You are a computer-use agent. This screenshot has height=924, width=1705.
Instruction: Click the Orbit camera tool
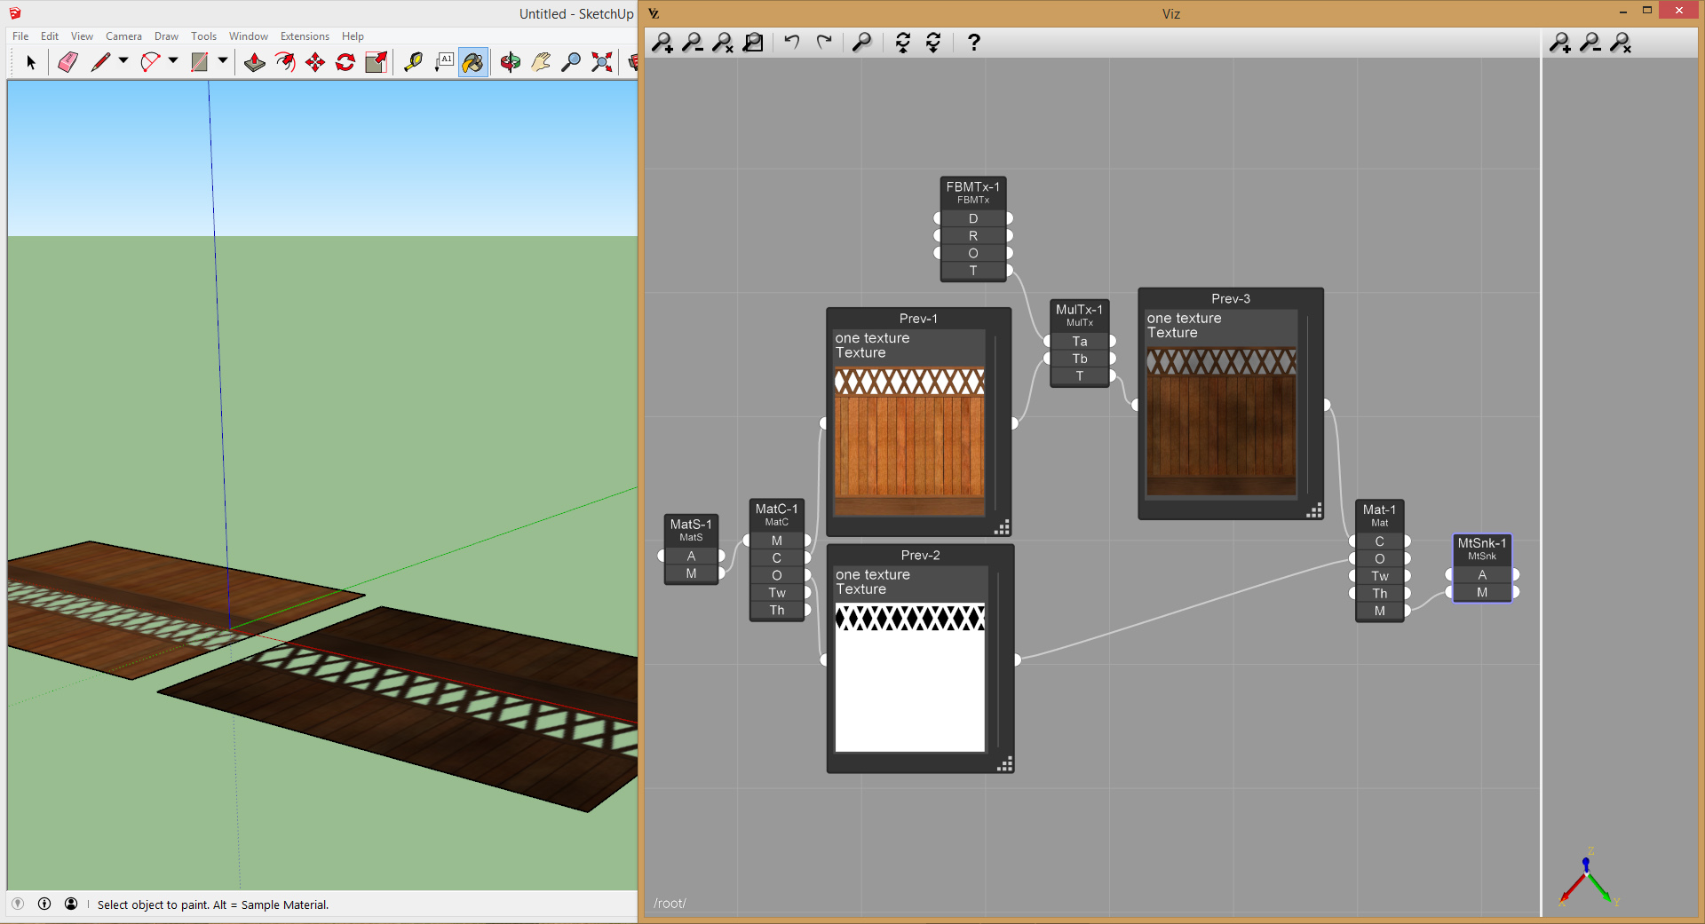click(510, 62)
